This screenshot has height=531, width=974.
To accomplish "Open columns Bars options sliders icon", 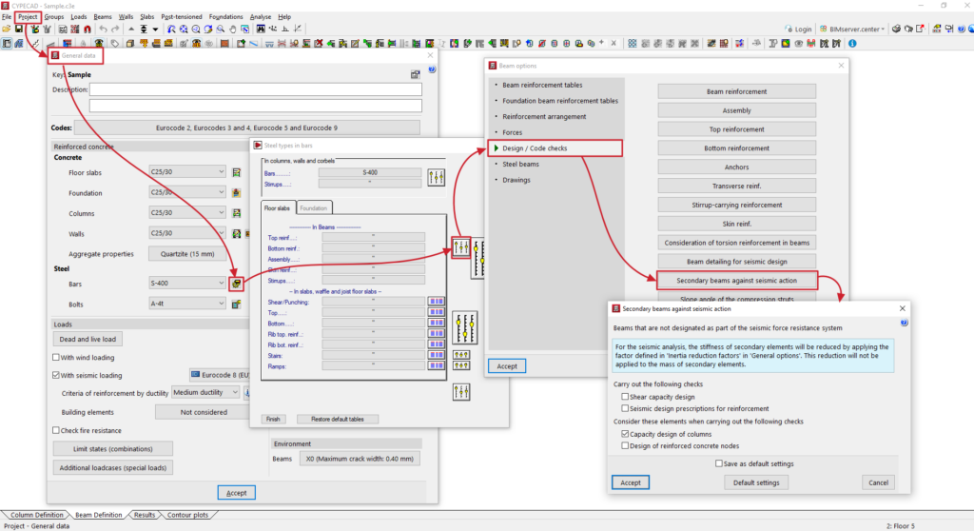I will click(436, 177).
